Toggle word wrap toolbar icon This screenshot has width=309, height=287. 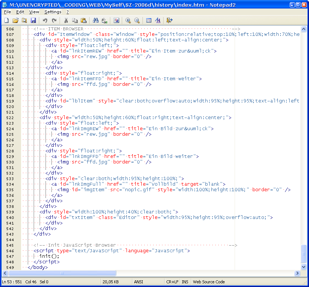coord(116,20)
